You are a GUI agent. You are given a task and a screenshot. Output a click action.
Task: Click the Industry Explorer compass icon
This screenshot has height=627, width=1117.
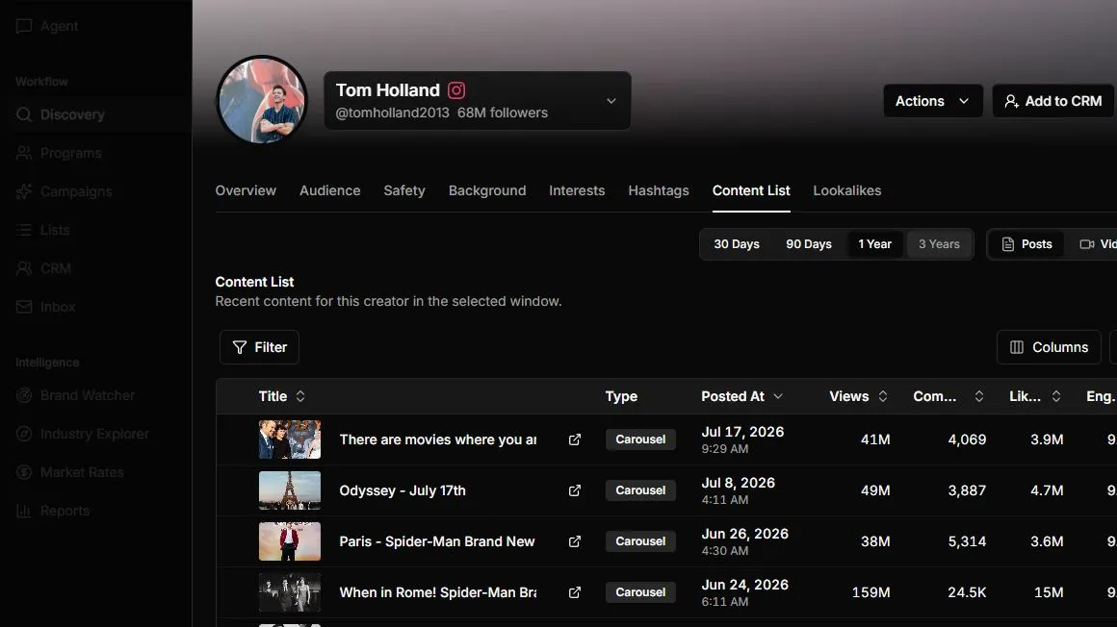click(24, 434)
